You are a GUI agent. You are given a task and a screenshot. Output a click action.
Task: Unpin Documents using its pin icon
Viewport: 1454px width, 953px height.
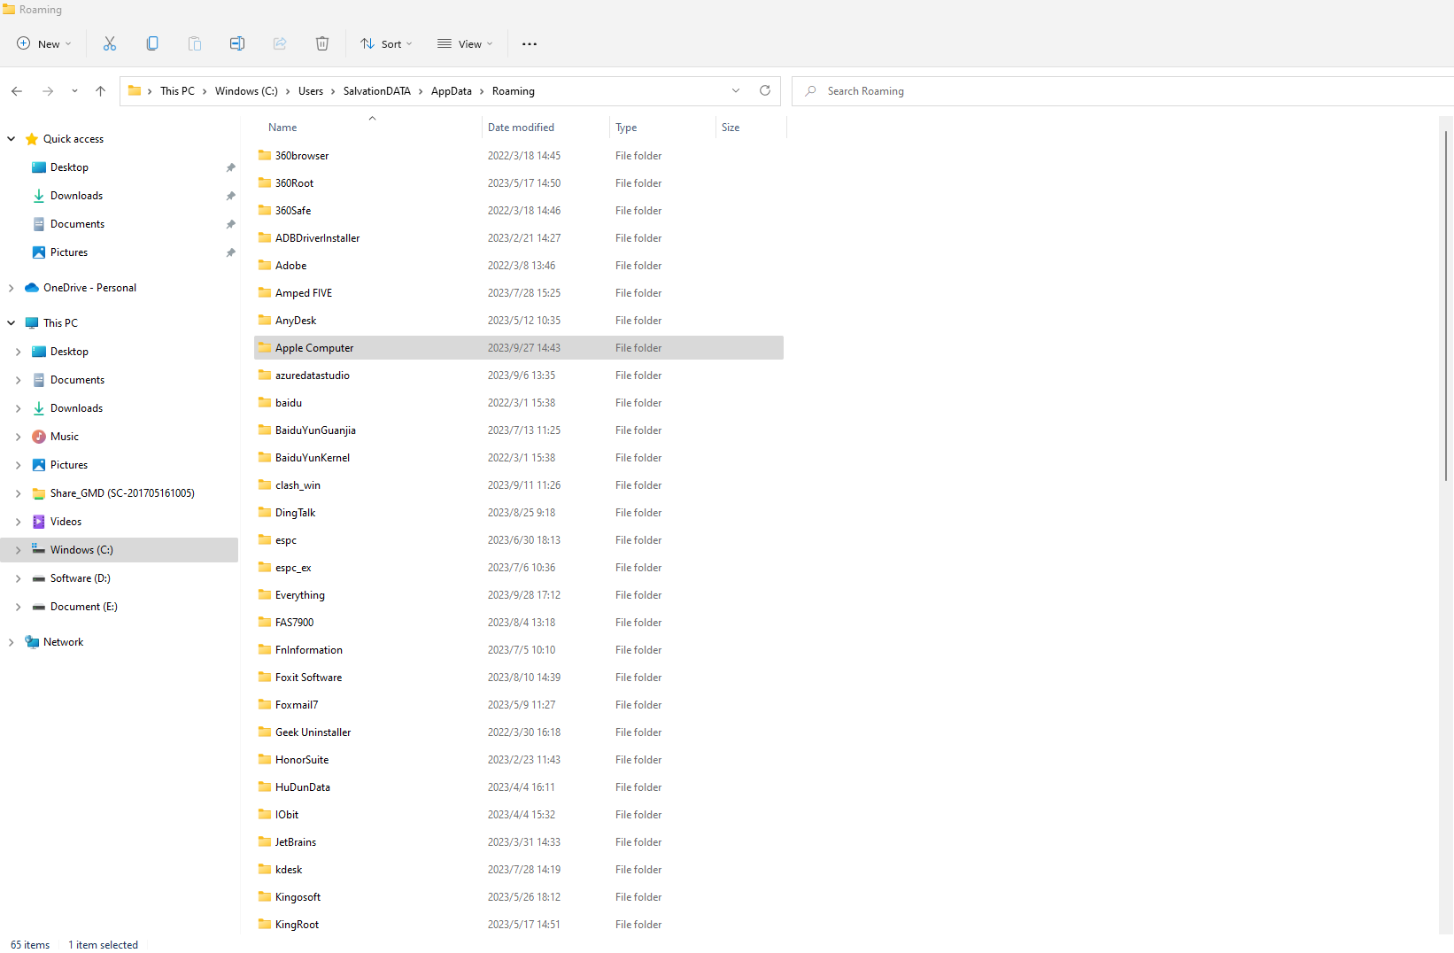point(230,224)
